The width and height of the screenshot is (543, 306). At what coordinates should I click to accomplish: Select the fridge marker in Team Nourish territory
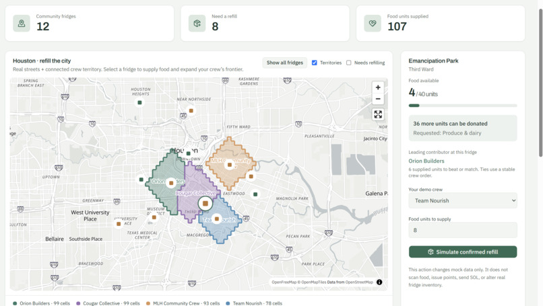coord(217,219)
